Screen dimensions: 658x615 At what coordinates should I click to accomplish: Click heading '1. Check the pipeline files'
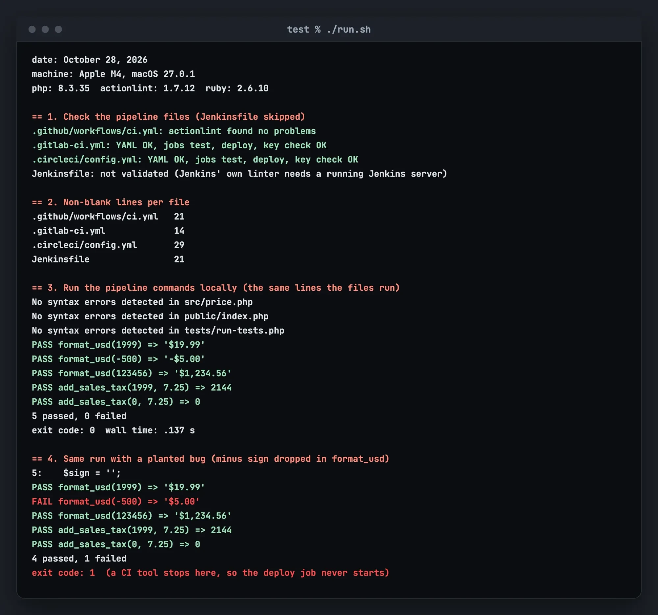(x=168, y=117)
